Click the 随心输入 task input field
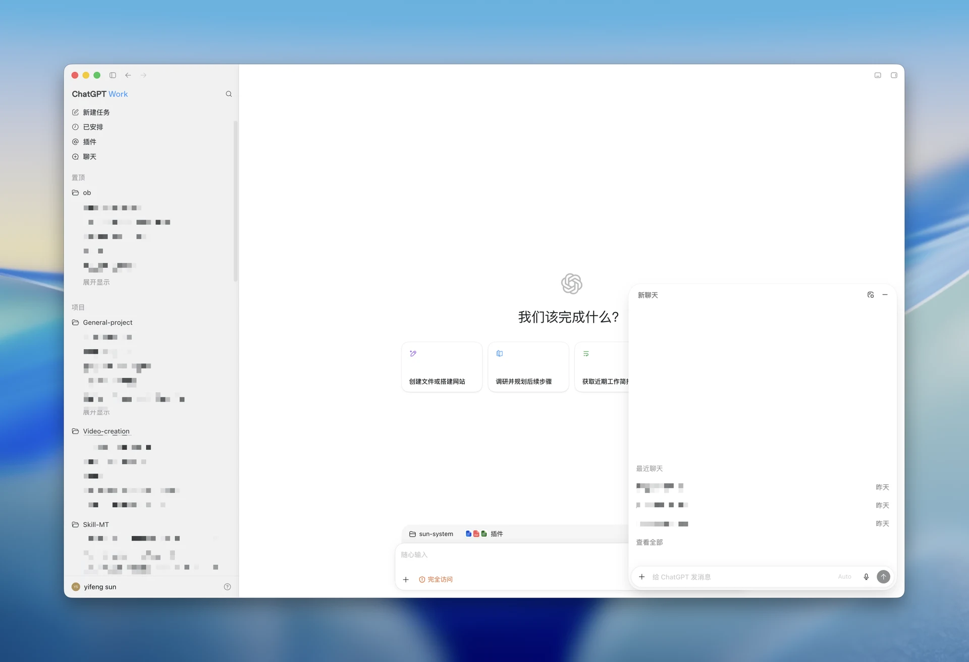Image resolution: width=969 pixels, height=662 pixels. click(x=512, y=555)
